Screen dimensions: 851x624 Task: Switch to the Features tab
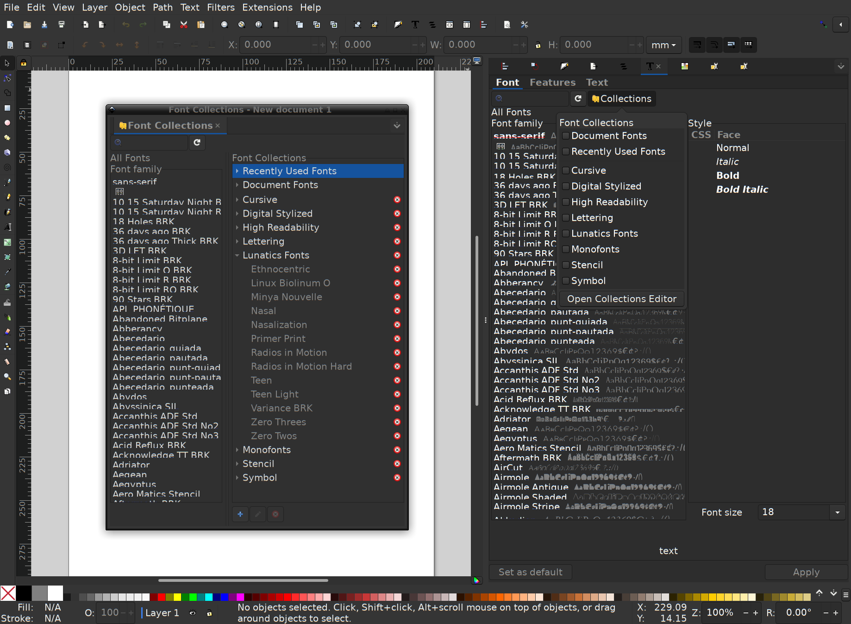(x=552, y=82)
